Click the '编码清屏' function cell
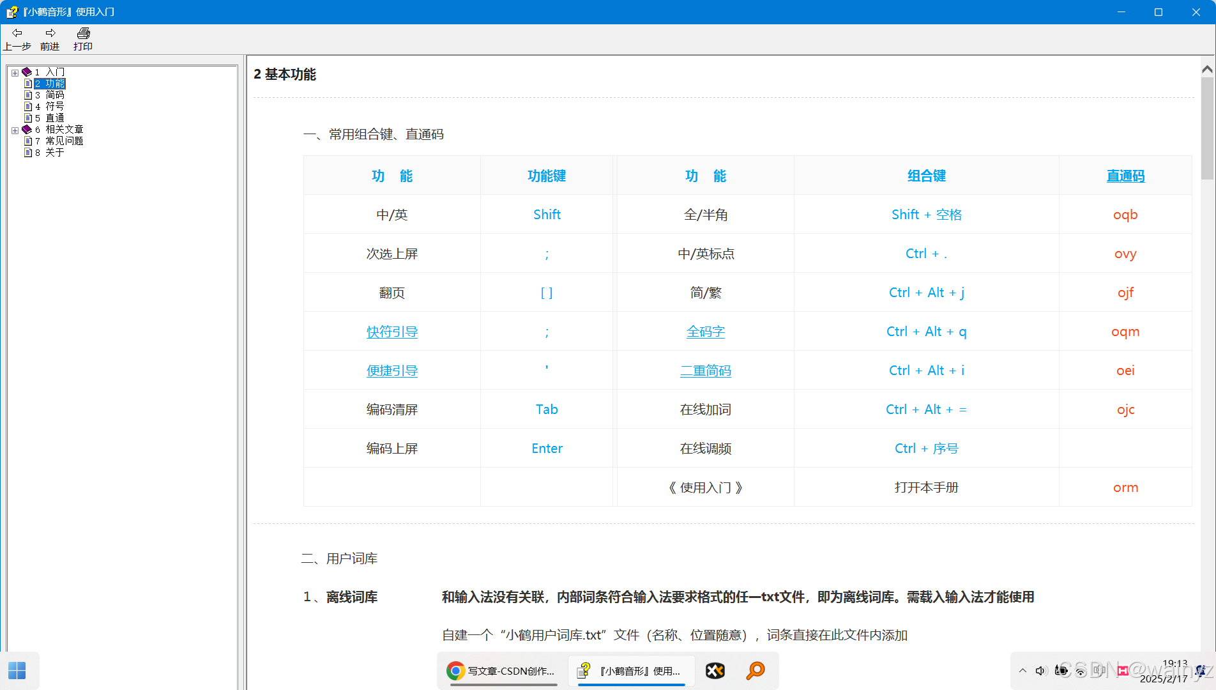 pyautogui.click(x=392, y=410)
